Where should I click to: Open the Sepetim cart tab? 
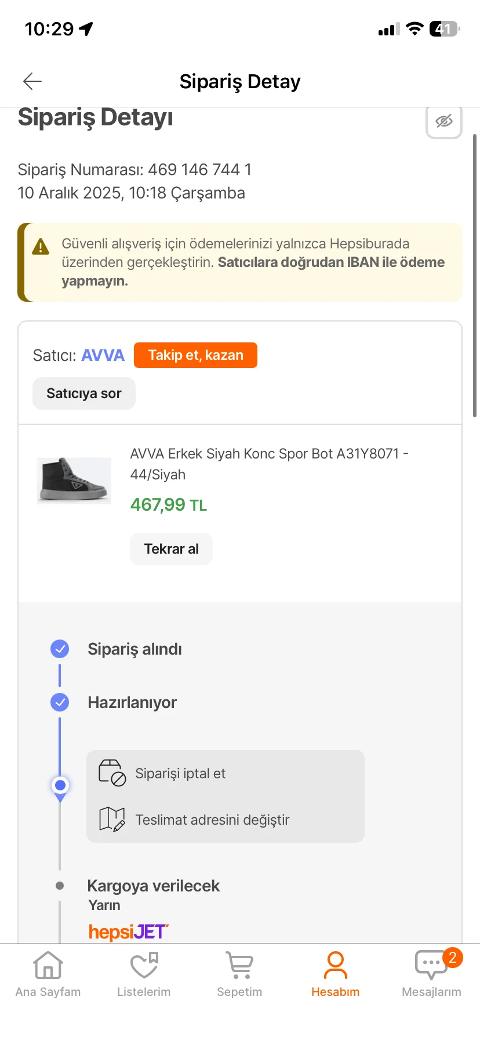tap(239, 975)
